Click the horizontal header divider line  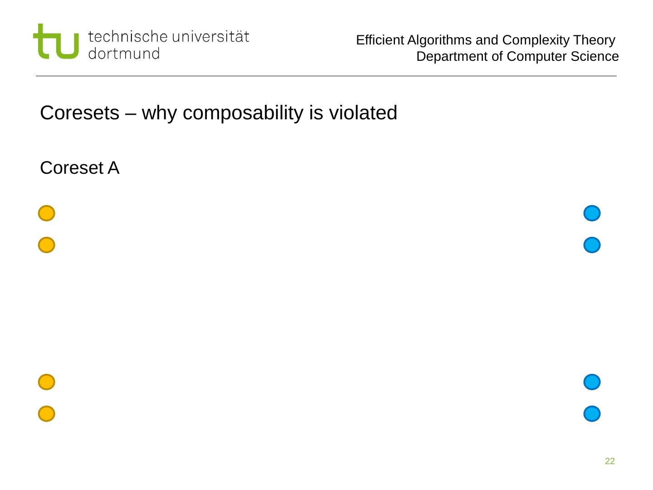tap(326, 76)
